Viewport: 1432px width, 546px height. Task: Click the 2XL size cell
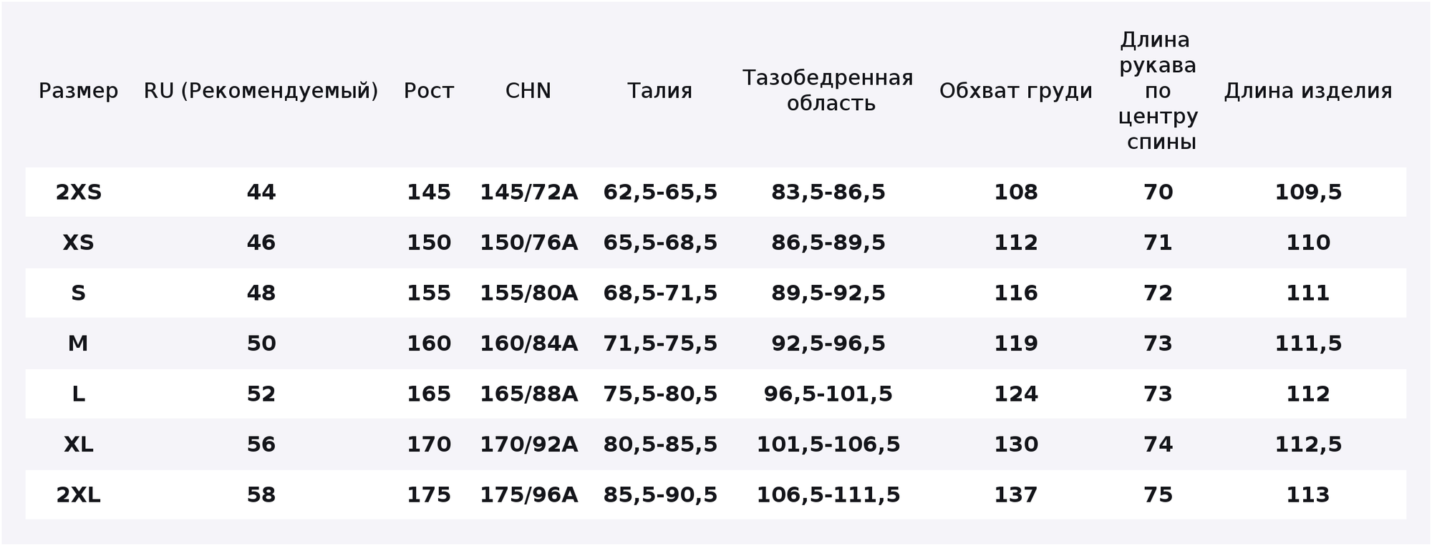click(79, 495)
